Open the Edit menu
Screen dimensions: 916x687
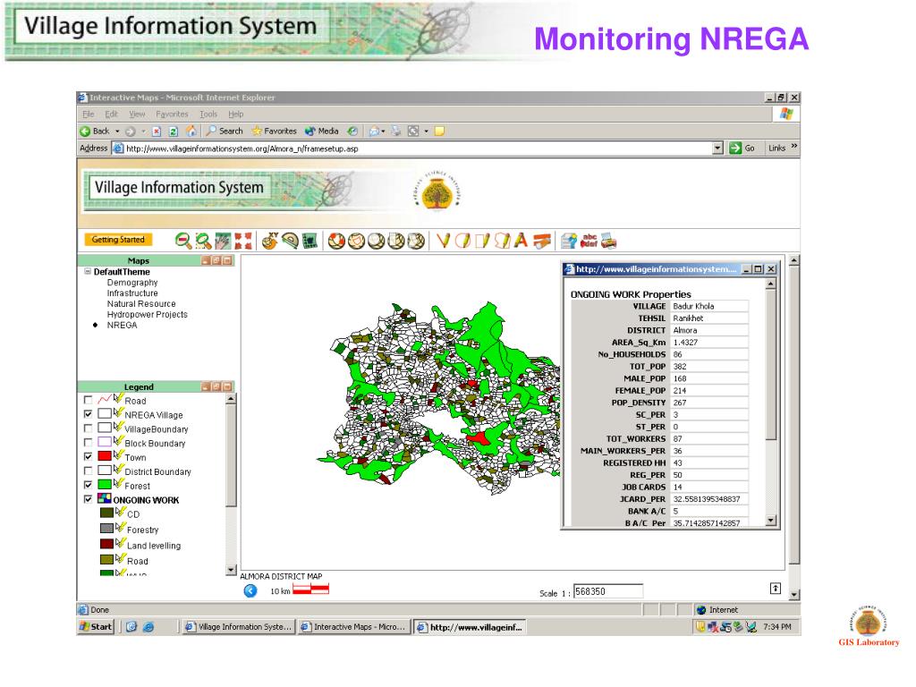pyautogui.click(x=111, y=114)
